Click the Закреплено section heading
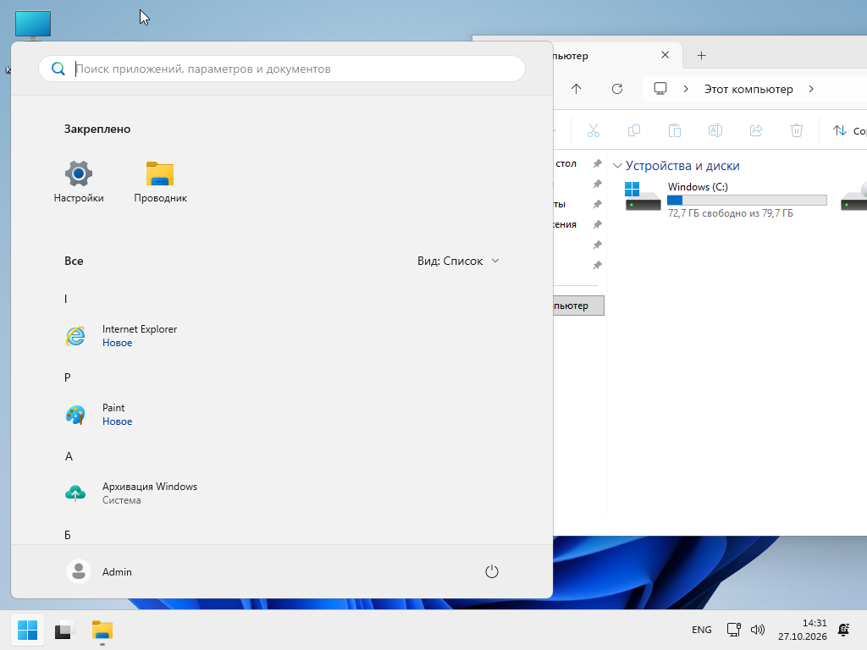 point(97,129)
